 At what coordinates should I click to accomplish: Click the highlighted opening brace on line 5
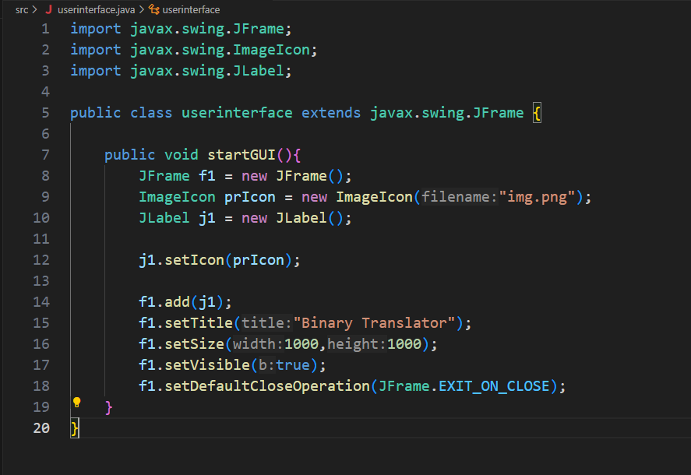click(537, 113)
